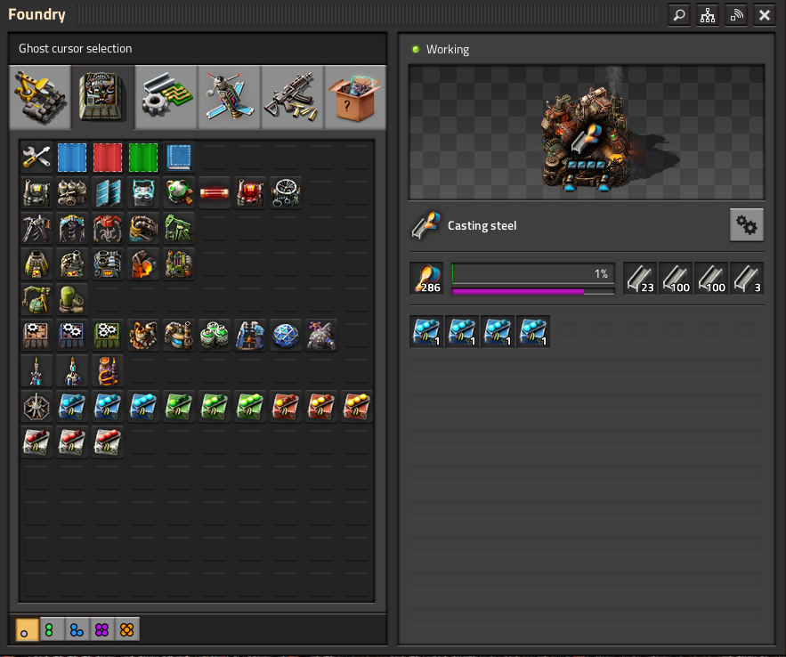Pick the green upgrade planner
Viewport: 786px width, 657px height.
coord(143,158)
